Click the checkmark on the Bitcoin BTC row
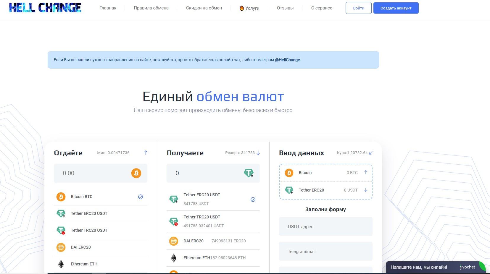The height and width of the screenshot is (274, 490). click(x=141, y=197)
